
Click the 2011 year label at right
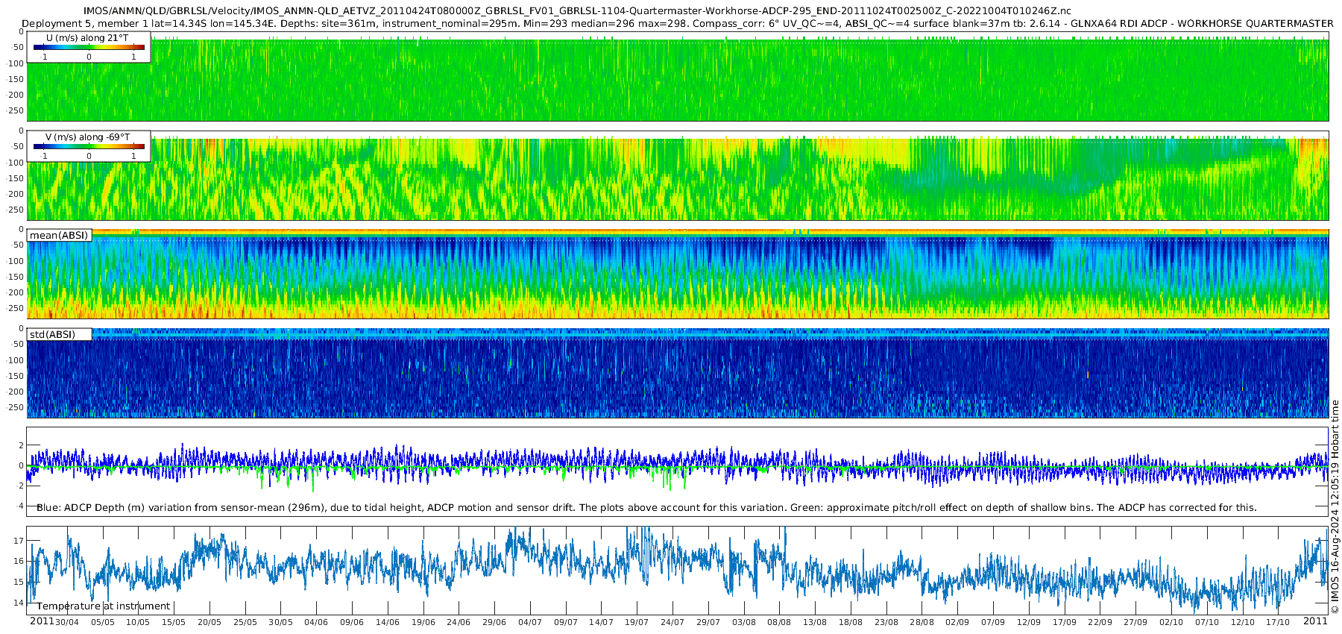click(x=1315, y=621)
